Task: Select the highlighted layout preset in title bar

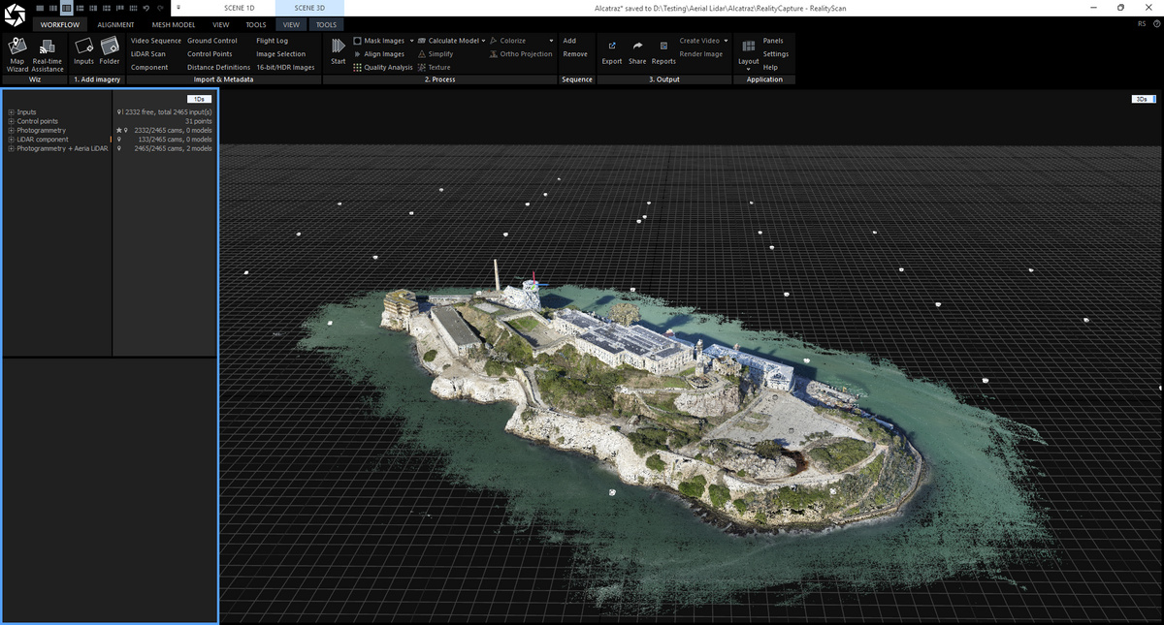Action: pyautogui.click(x=66, y=8)
